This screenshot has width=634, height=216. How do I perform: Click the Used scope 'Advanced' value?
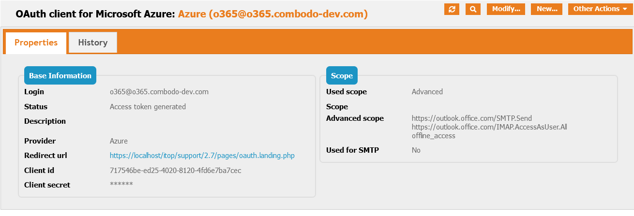427,91
